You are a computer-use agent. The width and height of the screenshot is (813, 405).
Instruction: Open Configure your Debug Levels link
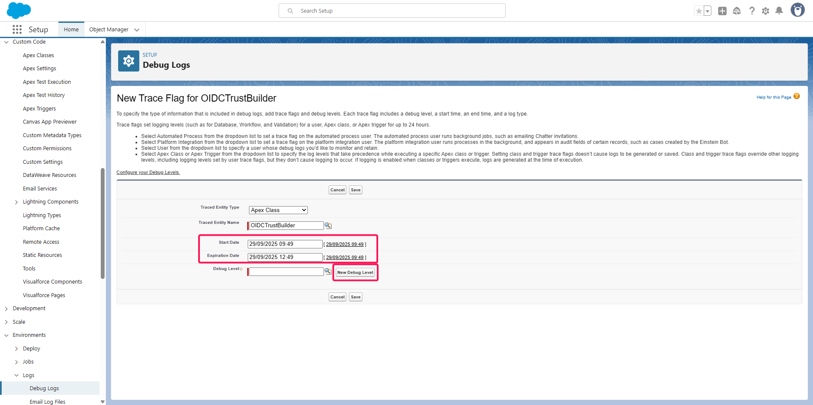point(148,172)
